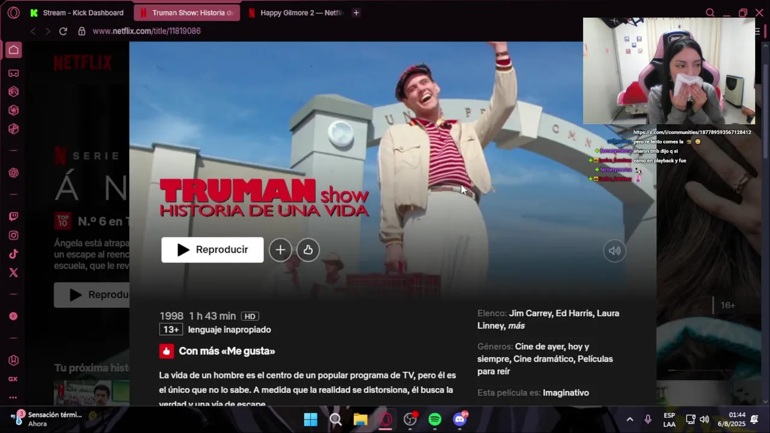
Task: Open Windows Search from the taskbar
Action: (336, 419)
